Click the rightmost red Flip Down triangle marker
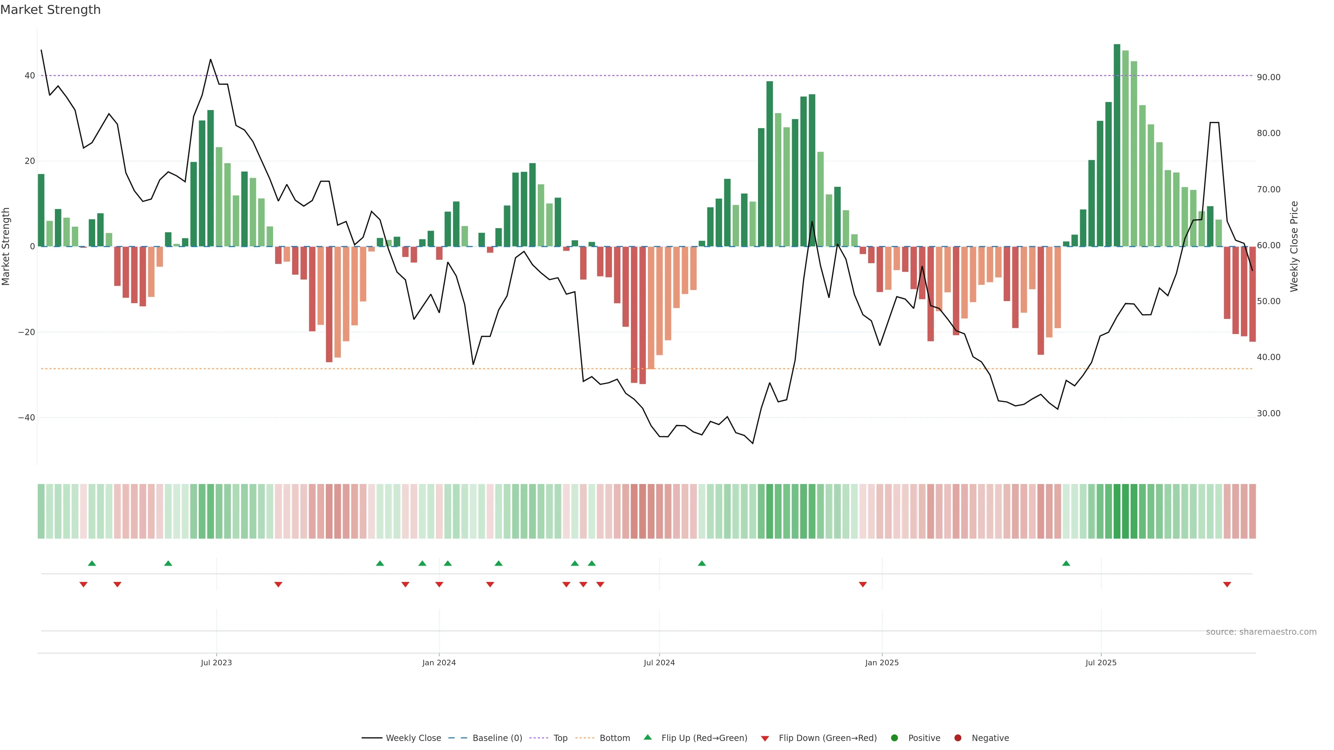The width and height of the screenshot is (1334, 750). click(x=1227, y=584)
